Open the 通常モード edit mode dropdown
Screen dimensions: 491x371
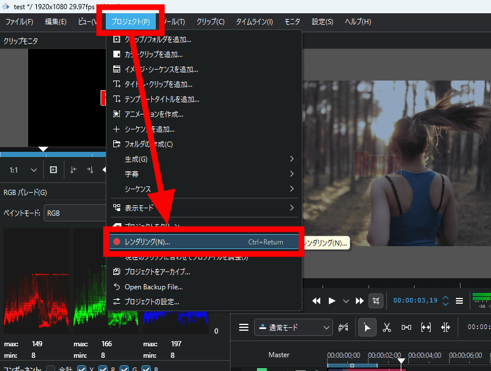pos(293,327)
